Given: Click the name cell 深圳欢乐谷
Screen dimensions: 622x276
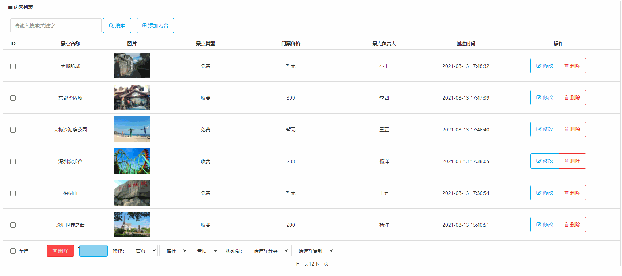Looking at the screenshot, I should pyautogui.click(x=70, y=161).
